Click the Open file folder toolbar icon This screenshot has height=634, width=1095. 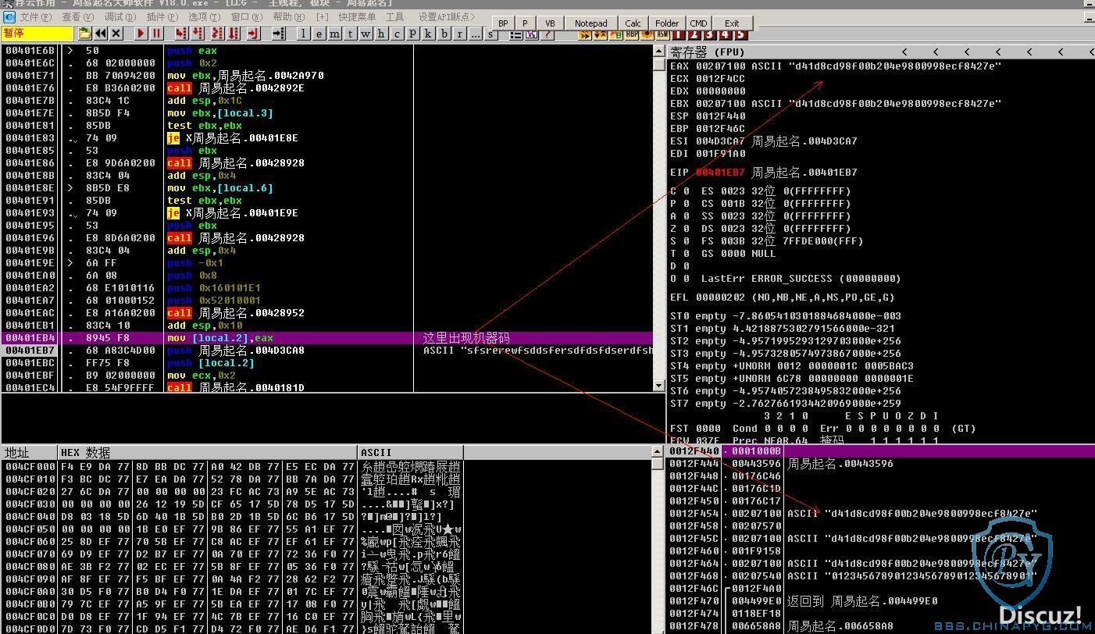click(x=84, y=34)
